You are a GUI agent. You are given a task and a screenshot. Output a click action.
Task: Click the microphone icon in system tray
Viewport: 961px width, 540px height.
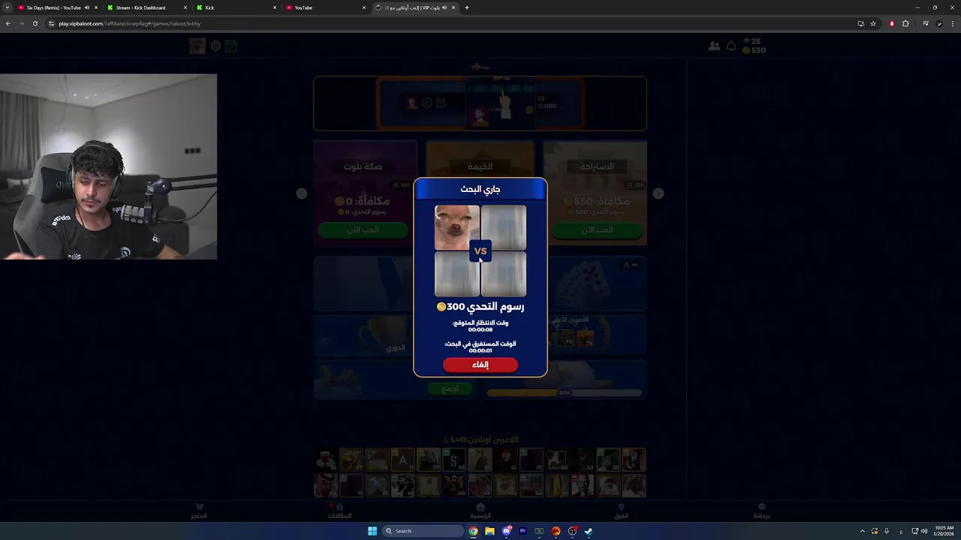point(887,531)
